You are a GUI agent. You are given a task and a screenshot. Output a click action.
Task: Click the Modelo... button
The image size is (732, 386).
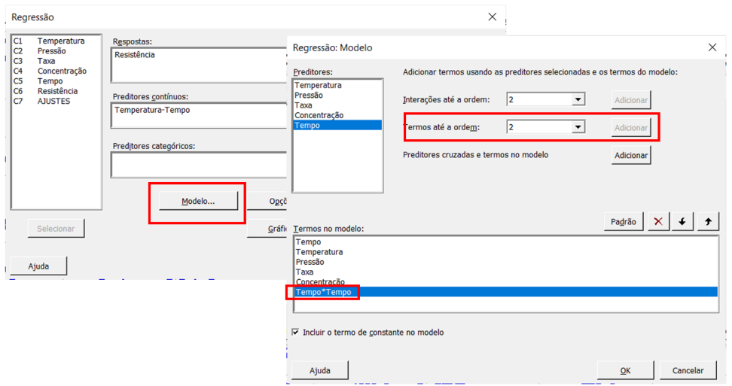click(x=198, y=201)
